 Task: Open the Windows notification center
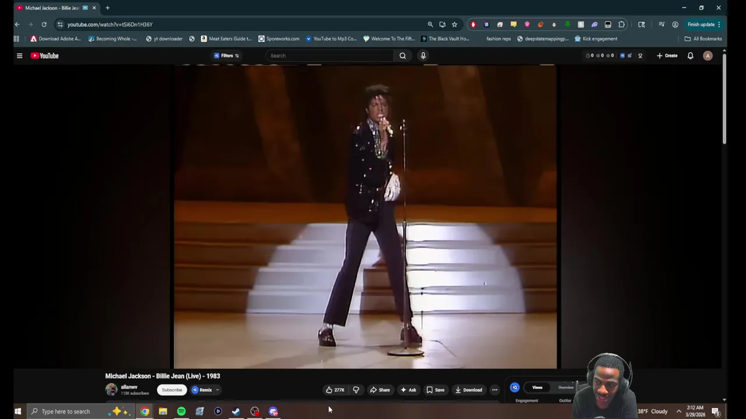(x=715, y=411)
